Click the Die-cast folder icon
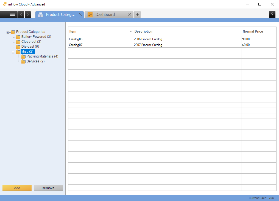The width and height of the screenshot is (279, 201). tap(18, 47)
